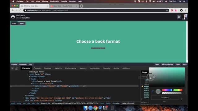
Task: Open the user avatar menu
Action: [185, 17]
